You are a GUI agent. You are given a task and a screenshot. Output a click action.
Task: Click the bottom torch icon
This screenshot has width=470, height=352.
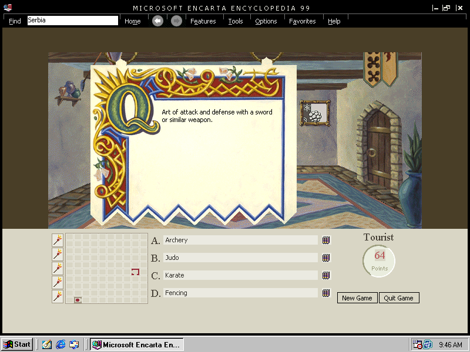coord(58,296)
